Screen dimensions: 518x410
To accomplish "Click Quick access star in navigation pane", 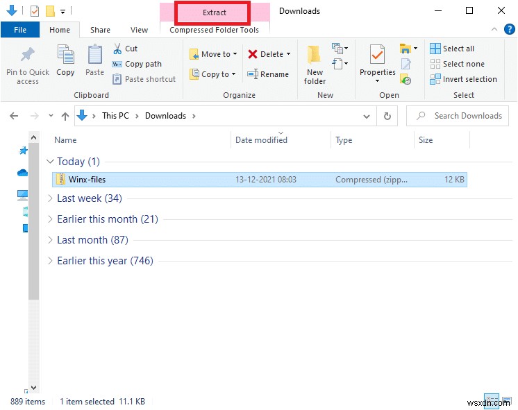I will (x=23, y=151).
